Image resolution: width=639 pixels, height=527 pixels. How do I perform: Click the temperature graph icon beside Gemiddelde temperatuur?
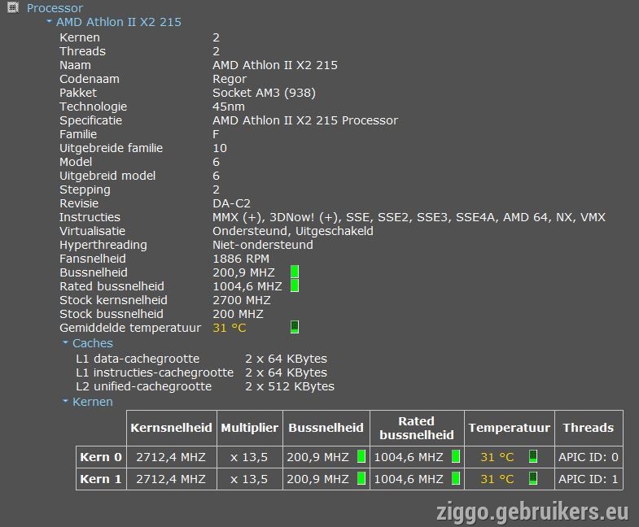pyautogui.click(x=295, y=327)
